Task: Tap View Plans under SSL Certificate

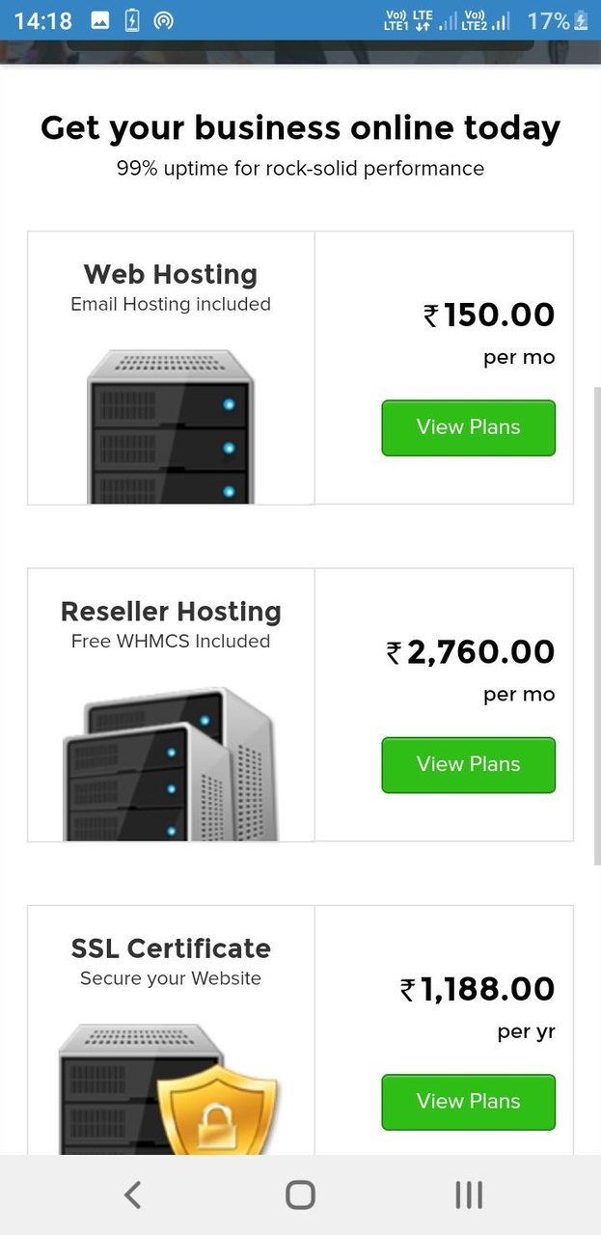Action: [468, 1102]
